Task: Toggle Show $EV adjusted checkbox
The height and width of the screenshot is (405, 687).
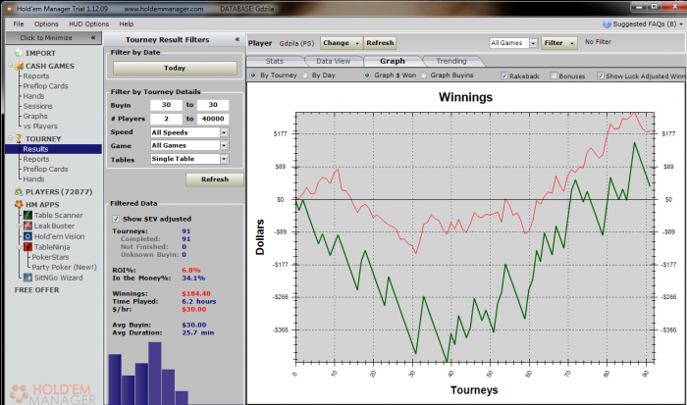Action: 116,219
